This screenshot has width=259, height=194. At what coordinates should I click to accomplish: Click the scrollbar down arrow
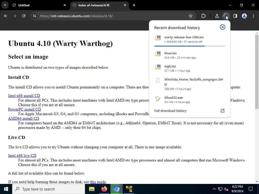click(257, 182)
